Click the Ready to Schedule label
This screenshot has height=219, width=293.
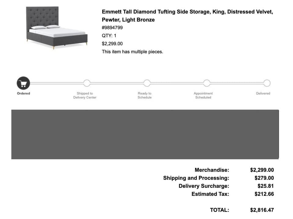coord(145,95)
